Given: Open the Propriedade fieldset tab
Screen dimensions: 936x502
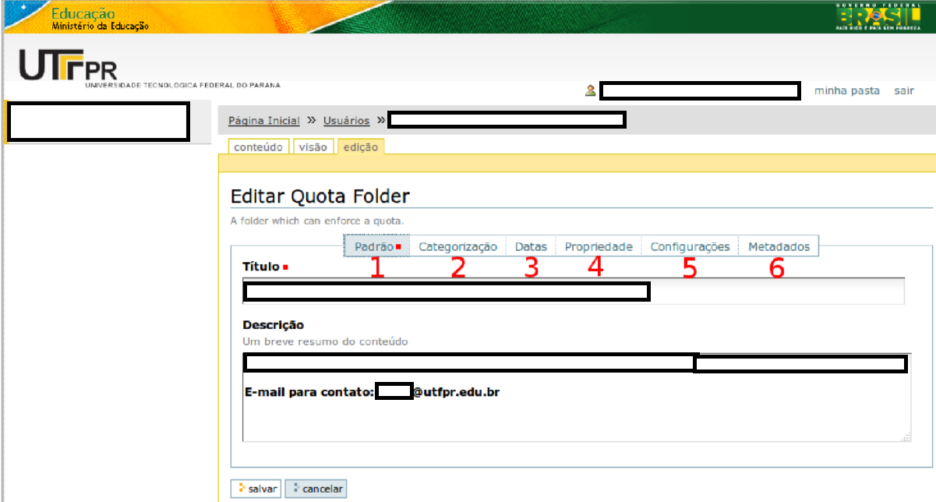Looking at the screenshot, I should click(599, 247).
